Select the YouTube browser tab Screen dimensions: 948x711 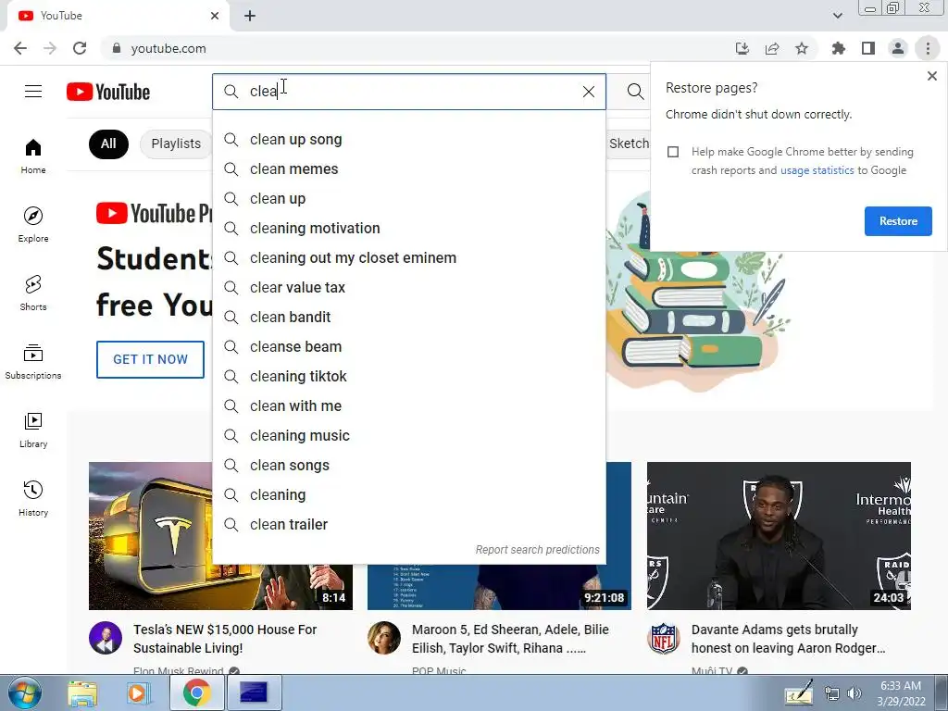tap(118, 17)
